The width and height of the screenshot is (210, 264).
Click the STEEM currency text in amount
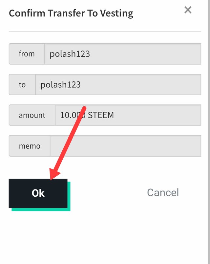101,115
